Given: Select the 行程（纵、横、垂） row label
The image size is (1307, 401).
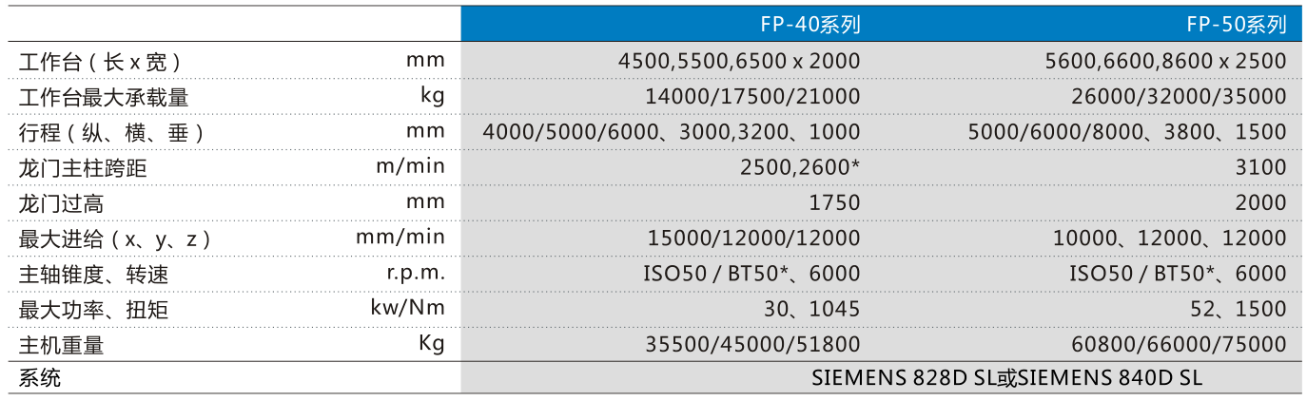Looking at the screenshot, I should point(112,133).
